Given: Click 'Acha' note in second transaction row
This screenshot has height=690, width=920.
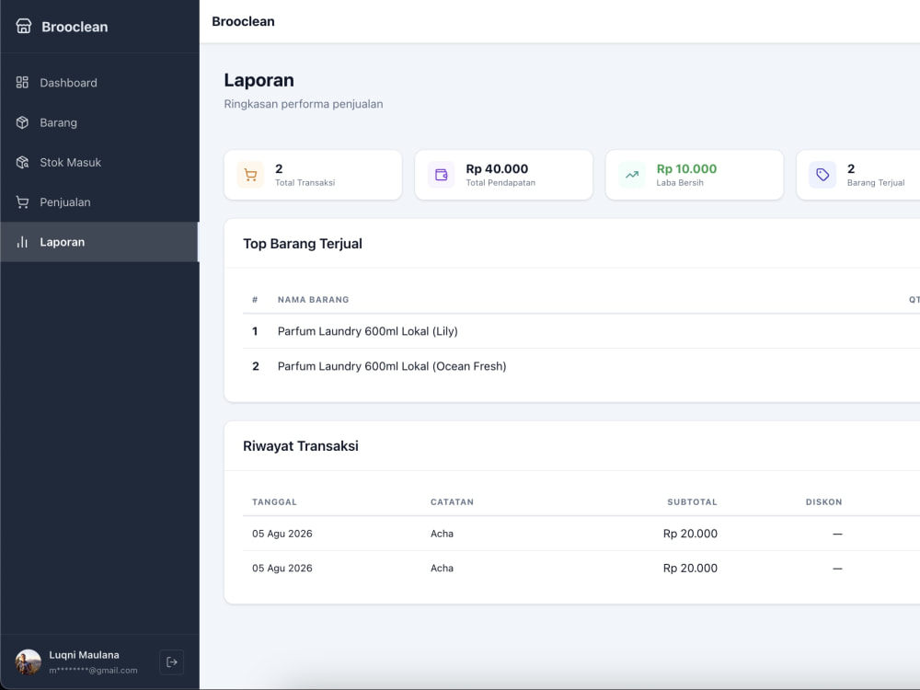Looking at the screenshot, I should [x=442, y=568].
